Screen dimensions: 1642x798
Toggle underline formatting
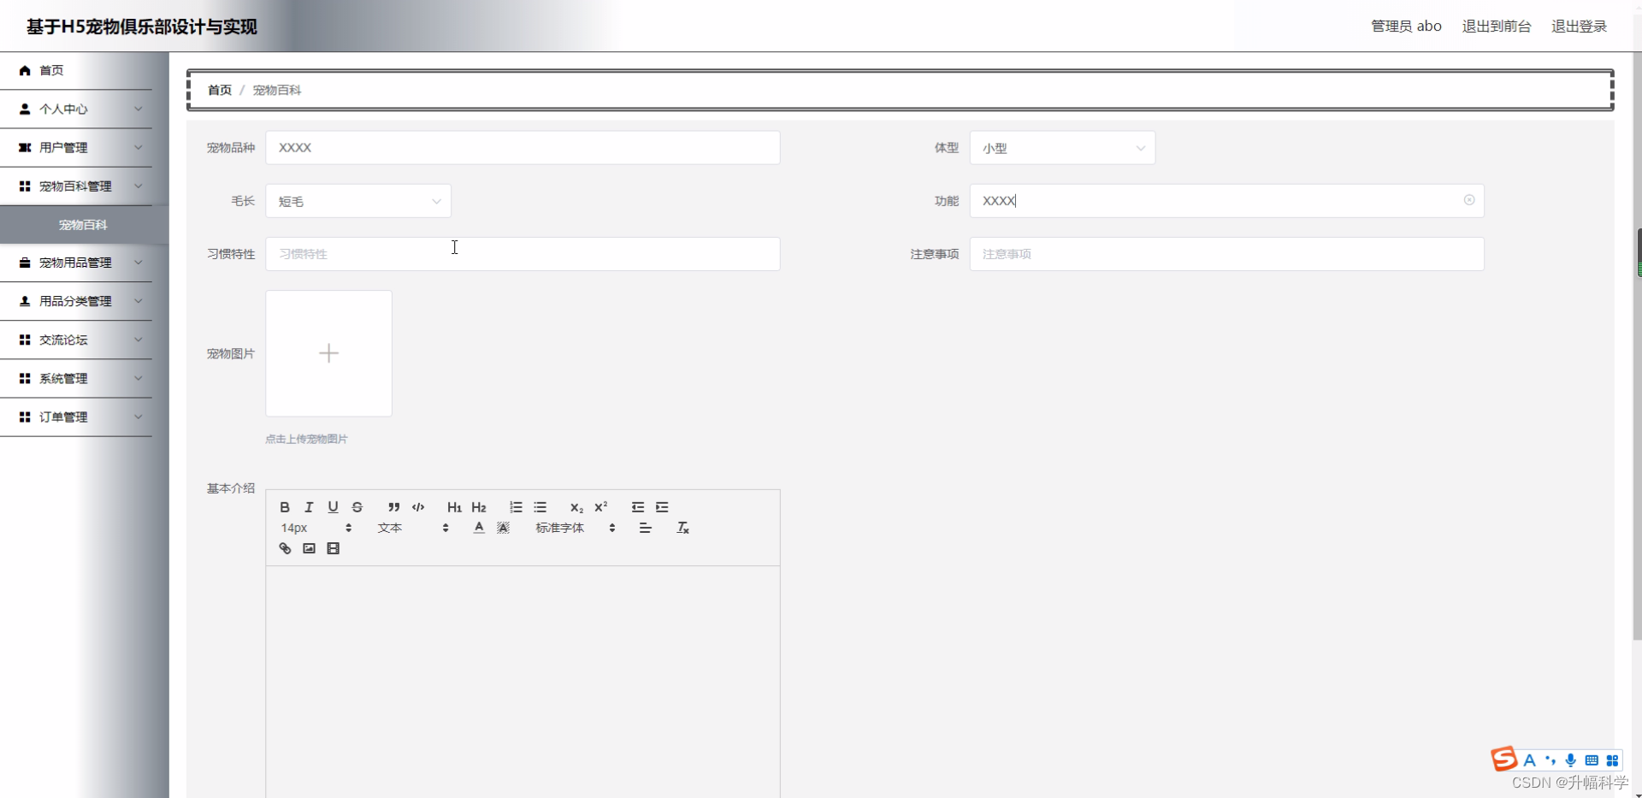(x=333, y=507)
